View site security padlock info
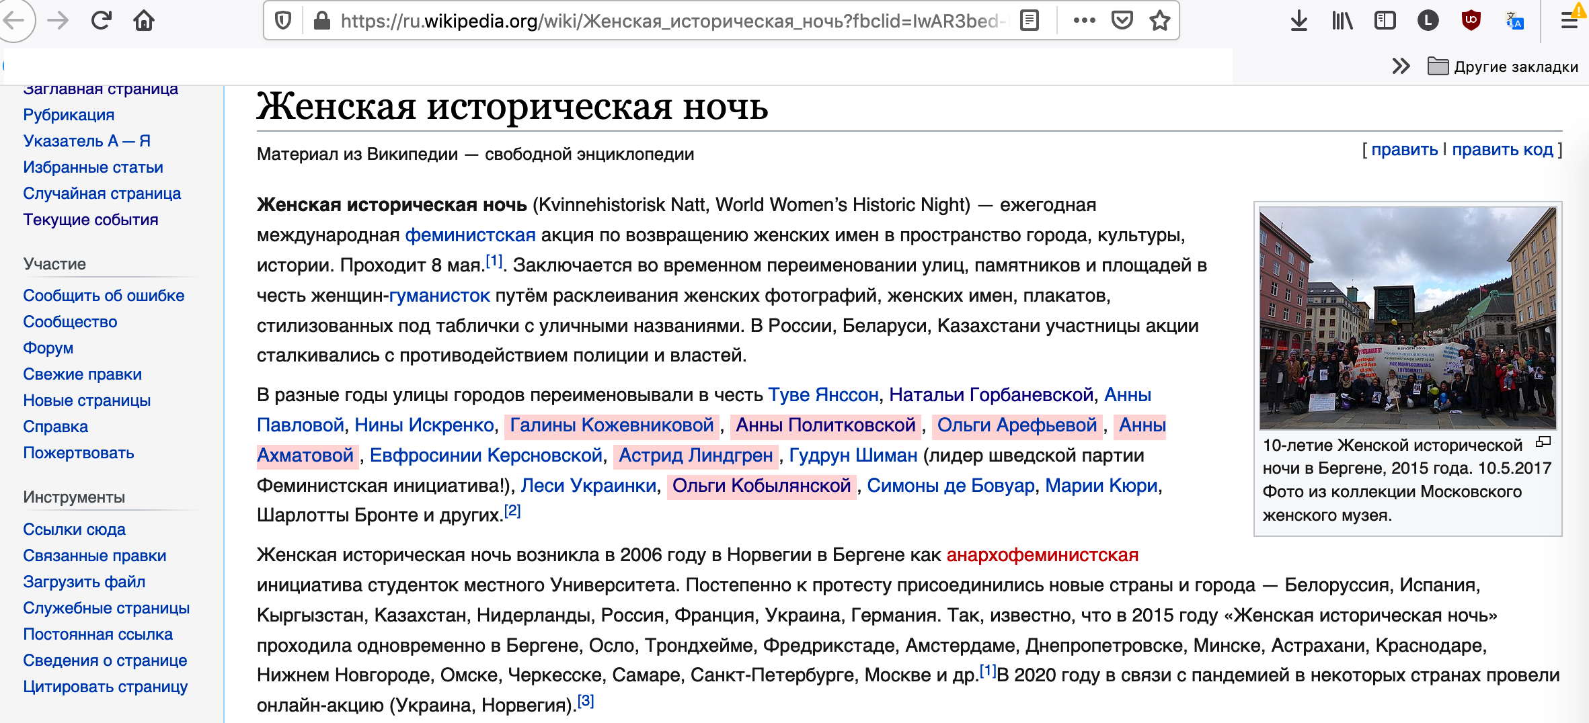This screenshot has height=723, width=1589. click(x=322, y=22)
